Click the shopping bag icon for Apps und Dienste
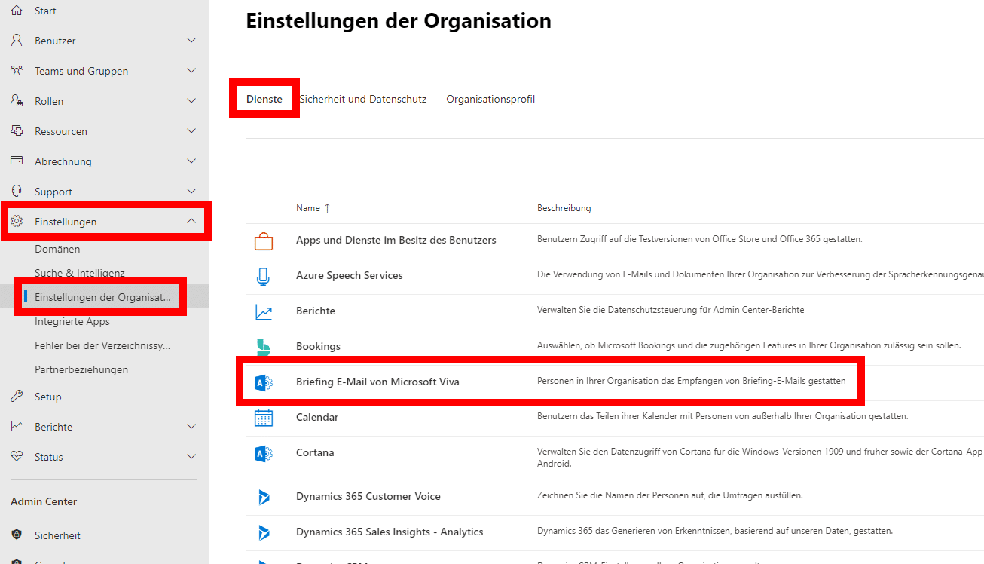Image resolution: width=984 pixels, height=564 pixels. [264, 241]
